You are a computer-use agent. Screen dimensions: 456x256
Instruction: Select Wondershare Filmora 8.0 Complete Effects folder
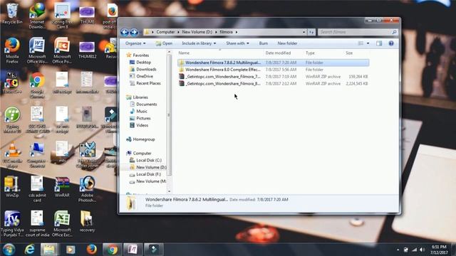tap(273, 70)
